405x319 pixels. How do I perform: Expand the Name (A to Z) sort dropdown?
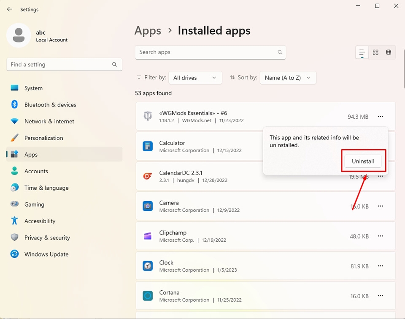click(288, 78)
